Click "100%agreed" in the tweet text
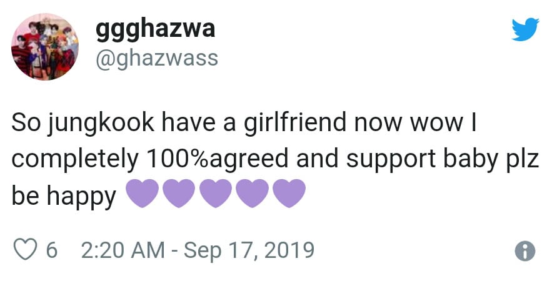 coord(219,159)
